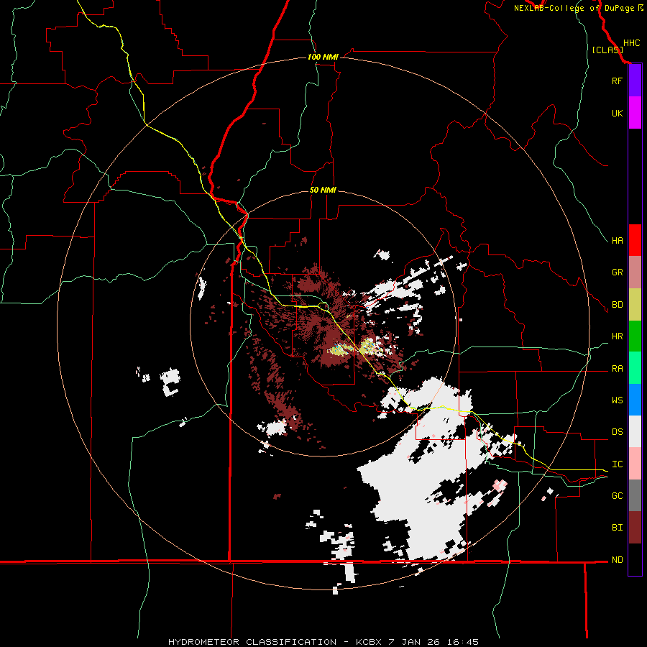
Task: Click the DS white legend swatch
Action: click(635, 431)
